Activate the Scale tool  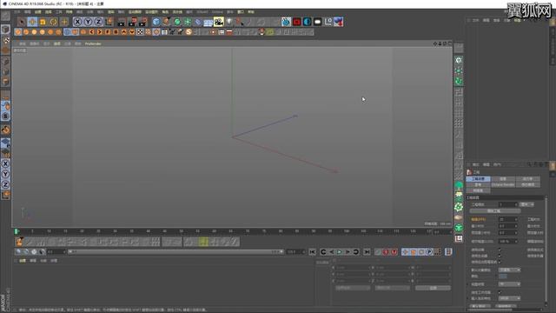tap(43, 22)
